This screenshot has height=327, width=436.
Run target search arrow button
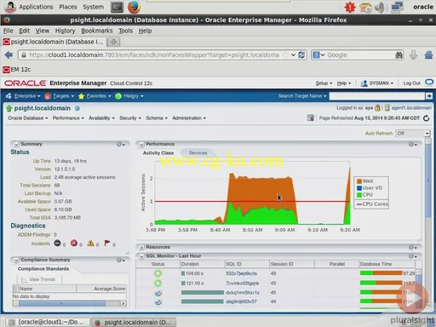(x=429, y=96)
